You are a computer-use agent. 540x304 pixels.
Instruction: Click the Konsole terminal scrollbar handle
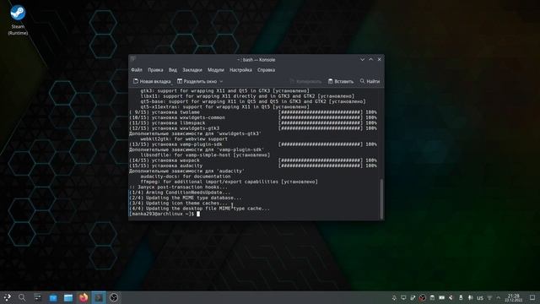[x=381, y=198]
